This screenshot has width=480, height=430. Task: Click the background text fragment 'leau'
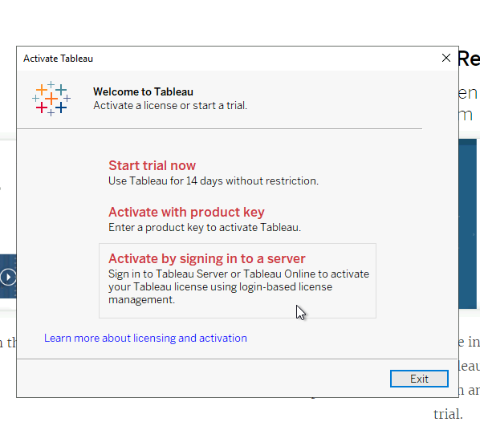coord(469,366)
